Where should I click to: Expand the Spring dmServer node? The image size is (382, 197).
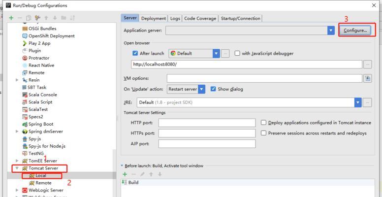[x=17, y=131]
